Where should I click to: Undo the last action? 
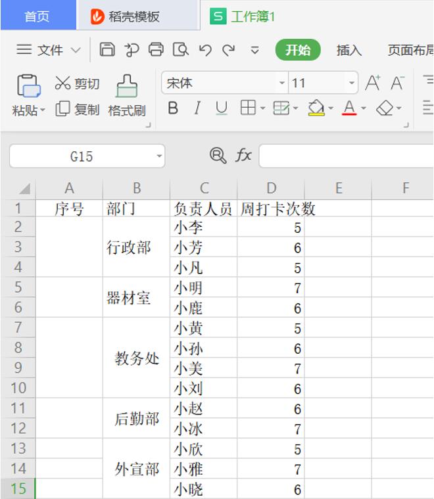coord(205,50)
